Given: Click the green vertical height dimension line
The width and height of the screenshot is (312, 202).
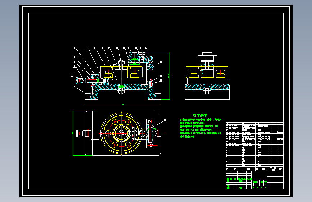Looking at the screenshot, I should pos(169,76).
